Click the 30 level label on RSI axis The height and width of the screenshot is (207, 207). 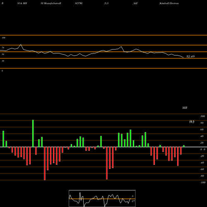(3, 61)
